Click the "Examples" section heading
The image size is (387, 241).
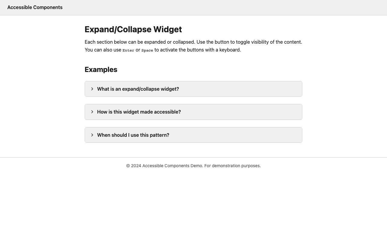tap(101, 70)
